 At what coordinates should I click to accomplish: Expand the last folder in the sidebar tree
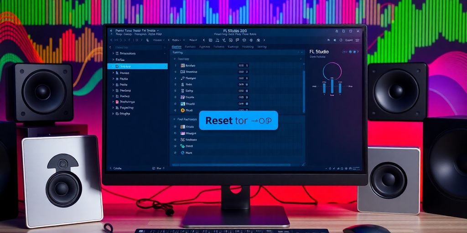113,114
